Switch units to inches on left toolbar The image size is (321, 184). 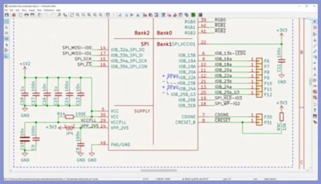point(7,27)
